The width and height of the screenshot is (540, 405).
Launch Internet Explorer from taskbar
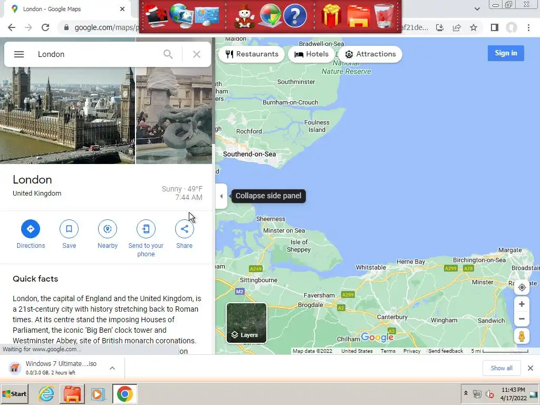click(x=46, y=393)
